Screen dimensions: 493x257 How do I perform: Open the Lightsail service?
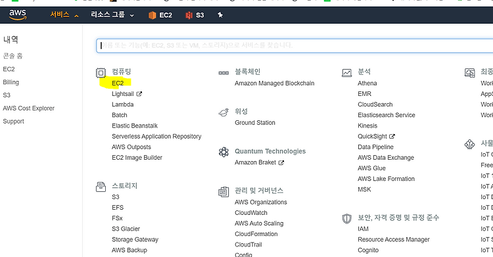click(123, 94)
